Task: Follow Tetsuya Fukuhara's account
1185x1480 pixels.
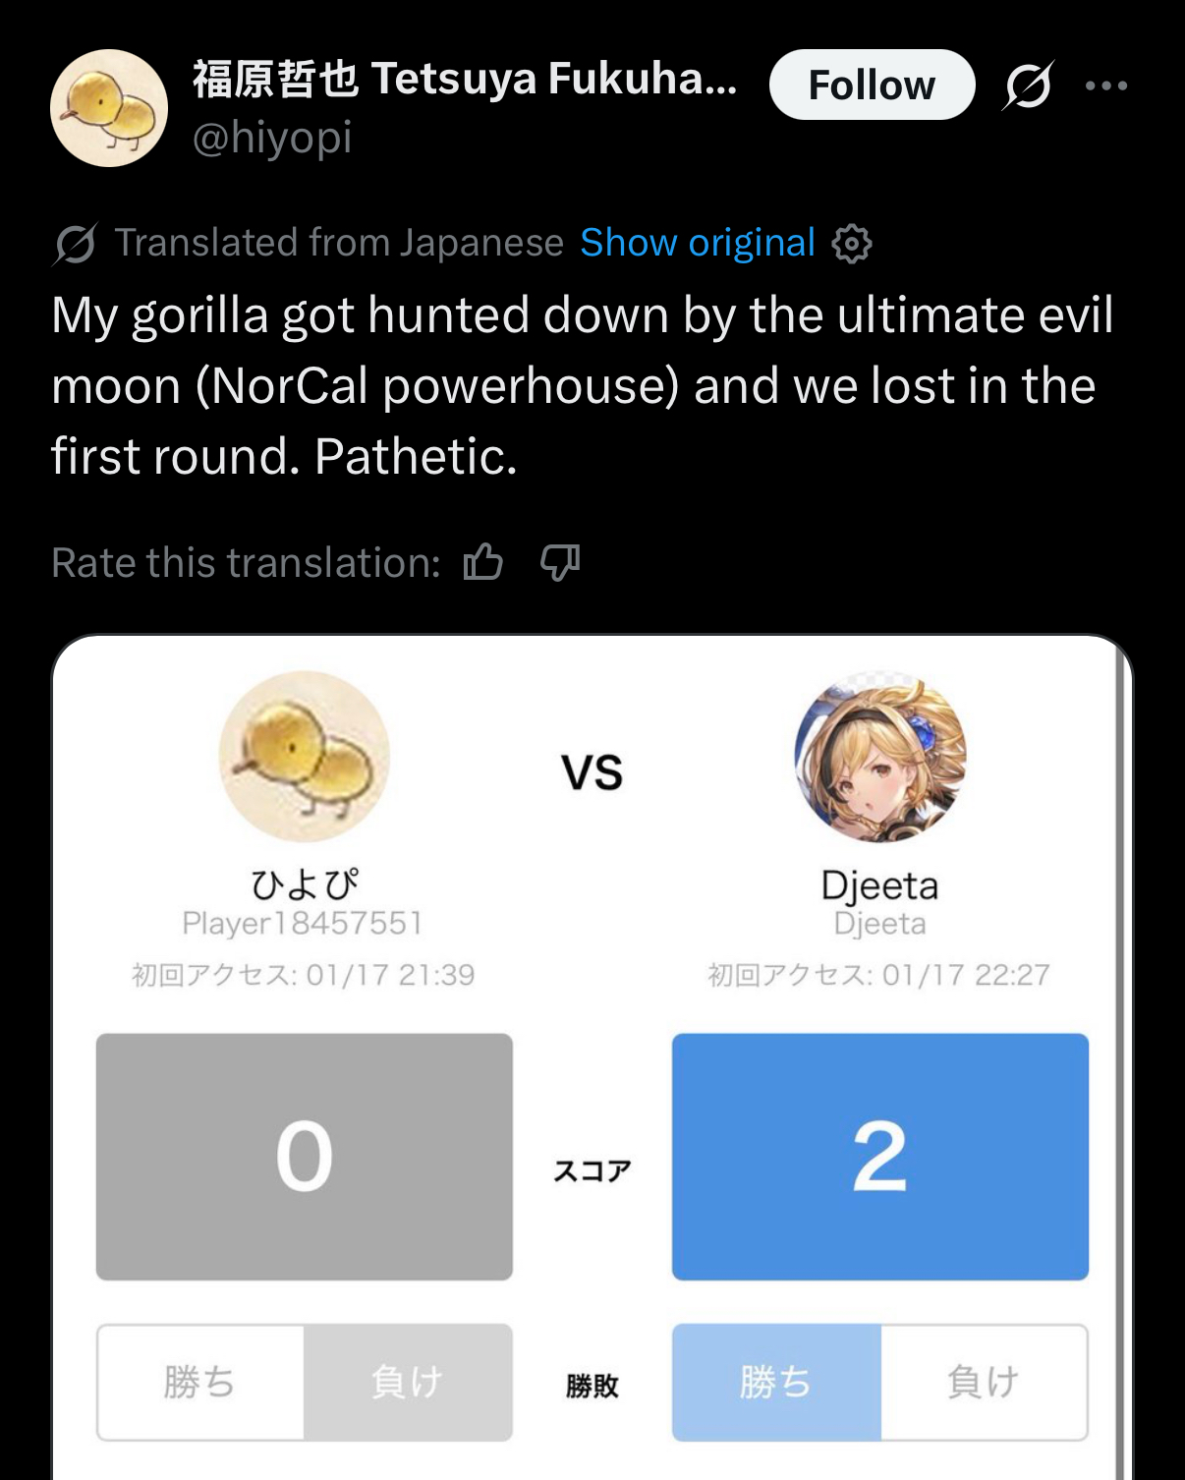Action: click(x=872, y=85)
